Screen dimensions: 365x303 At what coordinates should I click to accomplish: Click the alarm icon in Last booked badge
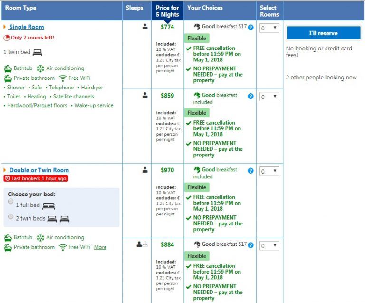point(8,178)
